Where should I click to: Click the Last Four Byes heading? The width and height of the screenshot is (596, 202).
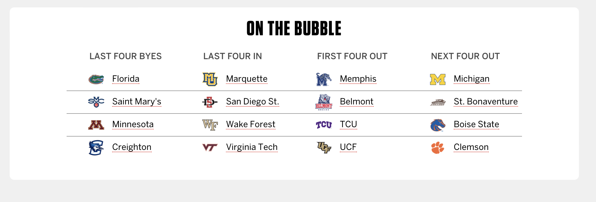coord(126,56)
